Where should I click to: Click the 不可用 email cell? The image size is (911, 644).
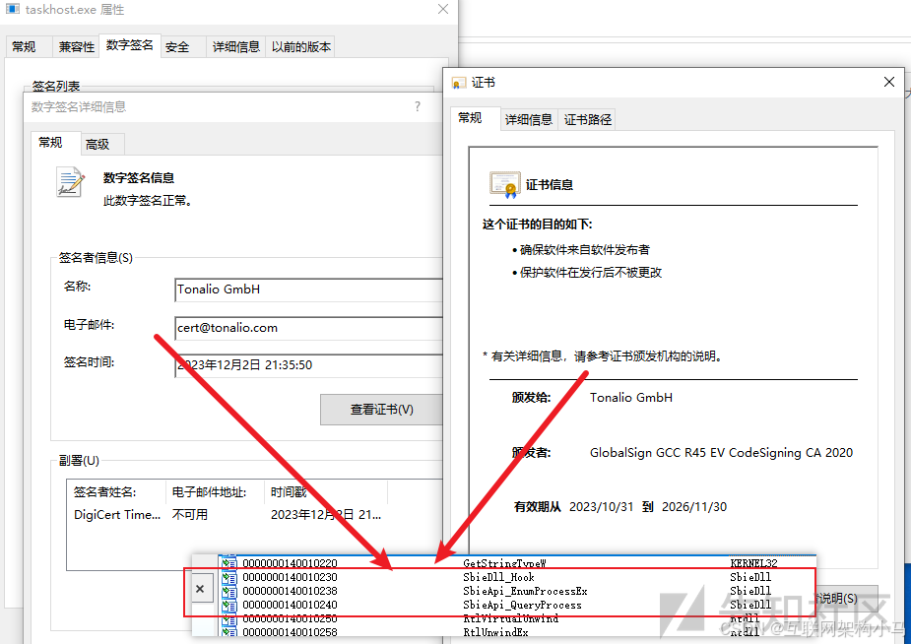190,514
